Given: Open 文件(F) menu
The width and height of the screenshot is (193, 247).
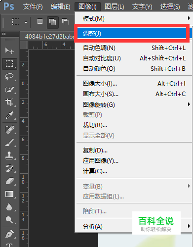Looking at the screenshot, I should point(33,7).
